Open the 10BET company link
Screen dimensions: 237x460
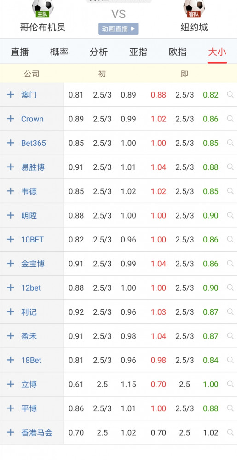[x=32, y=240]
